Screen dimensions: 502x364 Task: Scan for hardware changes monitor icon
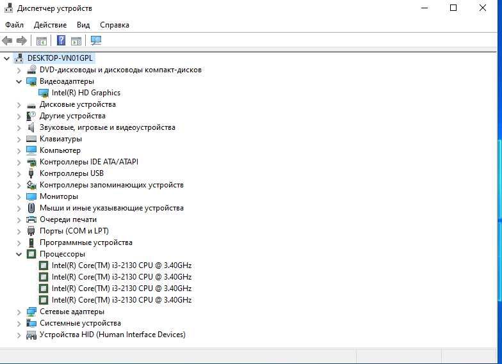tap(96, 41)
